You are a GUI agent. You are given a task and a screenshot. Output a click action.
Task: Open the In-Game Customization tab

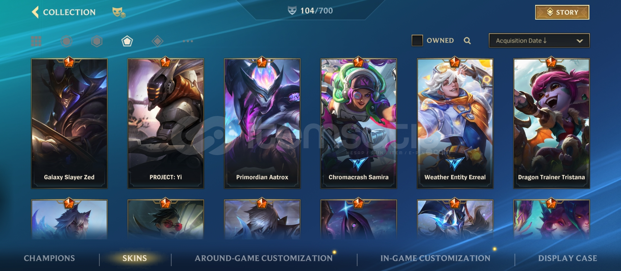[435, 258]
